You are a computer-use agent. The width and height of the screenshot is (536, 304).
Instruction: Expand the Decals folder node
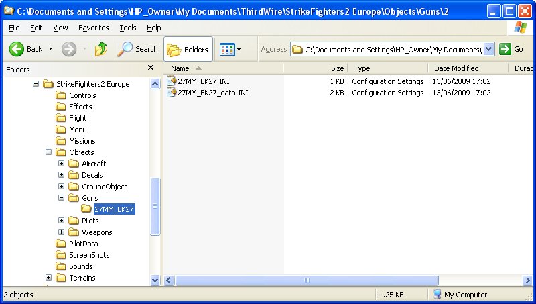pos(61,175)
